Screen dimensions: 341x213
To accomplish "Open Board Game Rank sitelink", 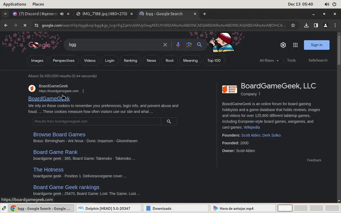I will tap(55, 152).
